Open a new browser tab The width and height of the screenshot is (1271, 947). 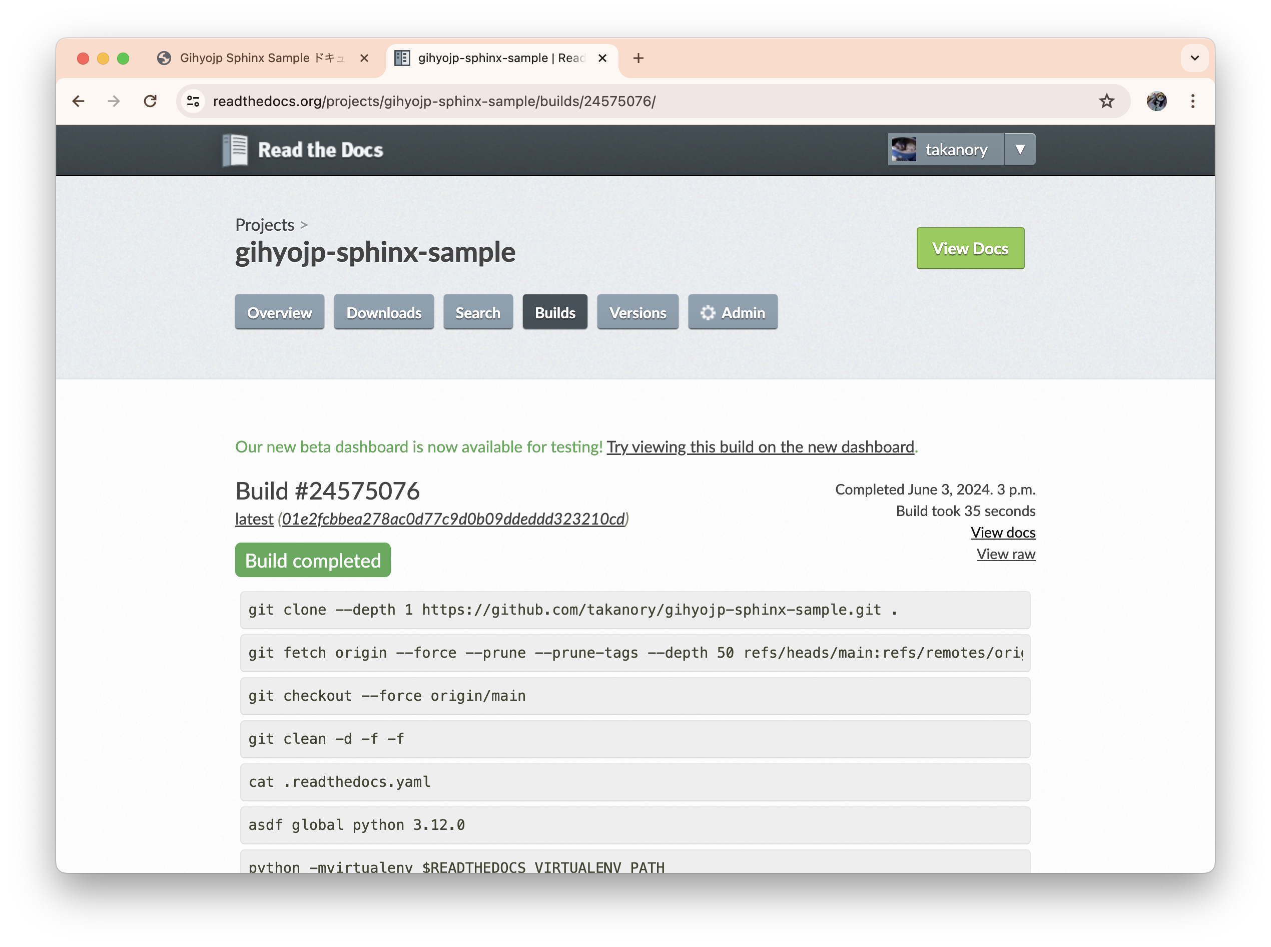[x=639, y=59]
